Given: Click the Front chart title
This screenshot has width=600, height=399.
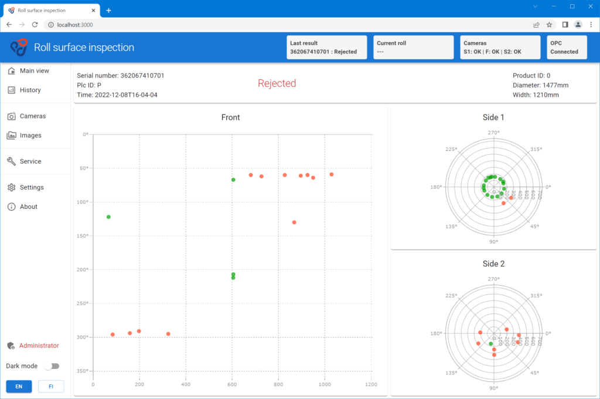Looking at the screenshot, I should [x=231, y=117].
